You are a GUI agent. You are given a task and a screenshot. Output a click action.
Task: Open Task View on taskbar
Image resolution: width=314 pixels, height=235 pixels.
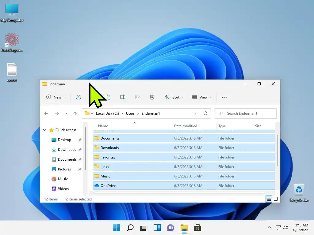(144, 228)
